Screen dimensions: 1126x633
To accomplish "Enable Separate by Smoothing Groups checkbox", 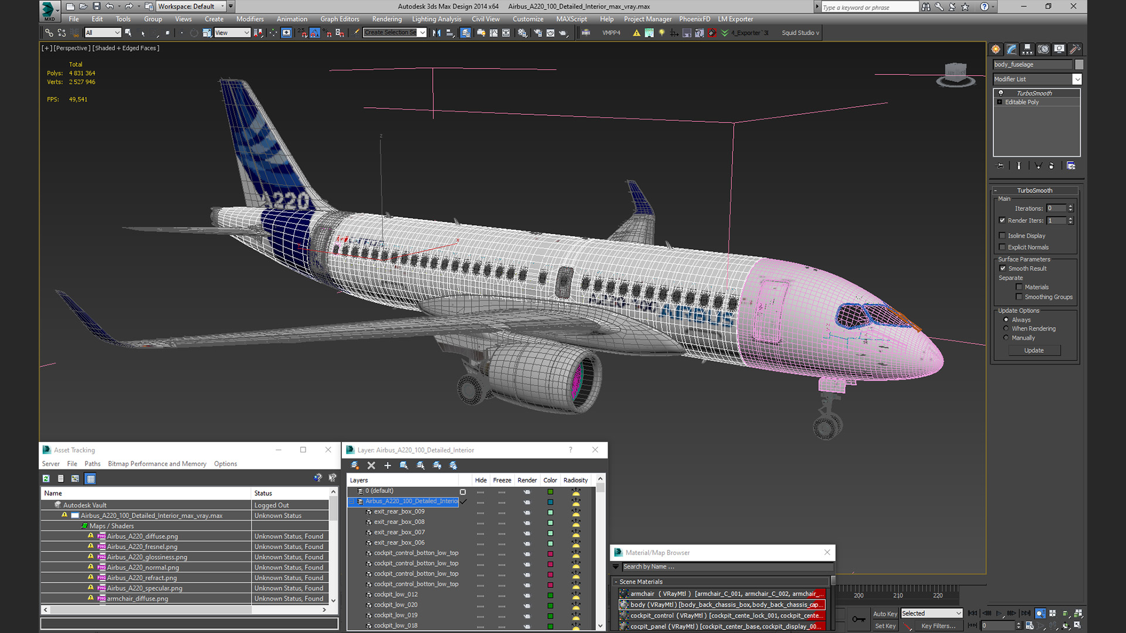I will coord(1019,297).
